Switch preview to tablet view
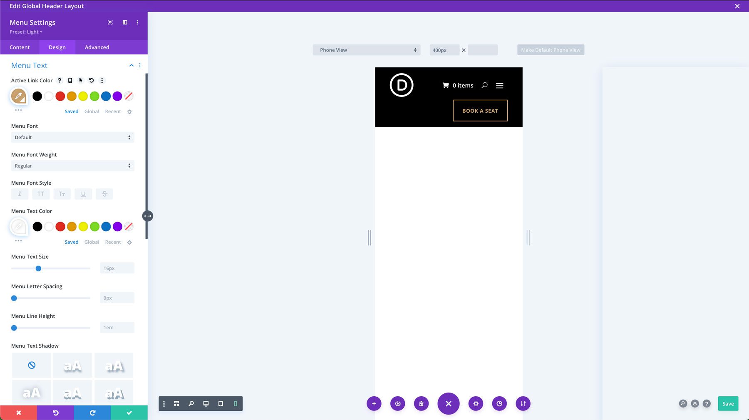Viewport: 749px width, 420px height. [x=221, y=403]
